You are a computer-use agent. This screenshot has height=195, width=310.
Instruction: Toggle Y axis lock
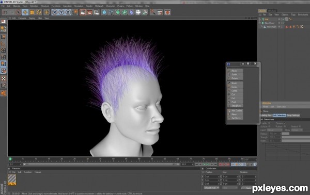click(61, 12)
